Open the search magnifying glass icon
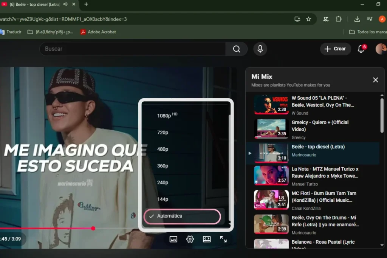 click(x=237, y=49)
